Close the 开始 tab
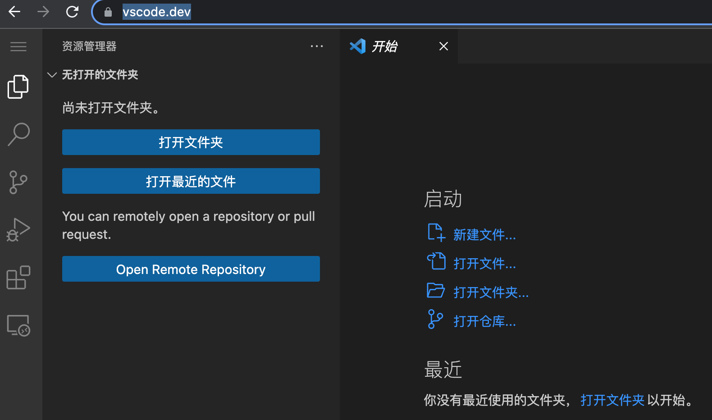This screenshot has height=420, width=712. [x=444, y=46]
